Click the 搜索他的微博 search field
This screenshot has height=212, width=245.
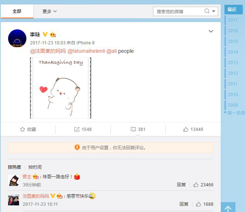178,11
